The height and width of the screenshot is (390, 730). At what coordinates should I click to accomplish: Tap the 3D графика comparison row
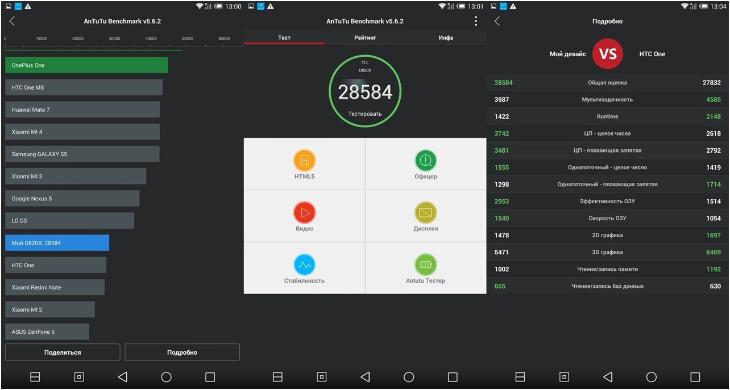pos(607,252)
